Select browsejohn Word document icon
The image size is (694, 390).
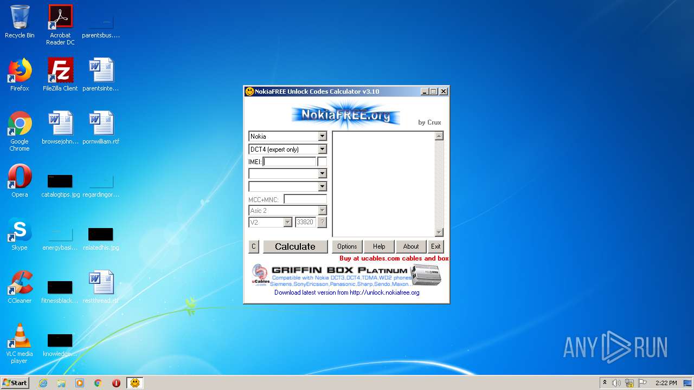pyautogui.click(x=60, y=128)
